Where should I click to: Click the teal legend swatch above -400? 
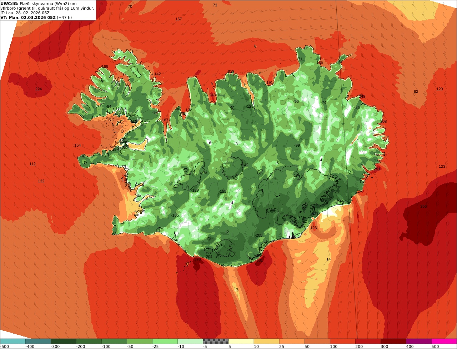[x=38, y=341]
